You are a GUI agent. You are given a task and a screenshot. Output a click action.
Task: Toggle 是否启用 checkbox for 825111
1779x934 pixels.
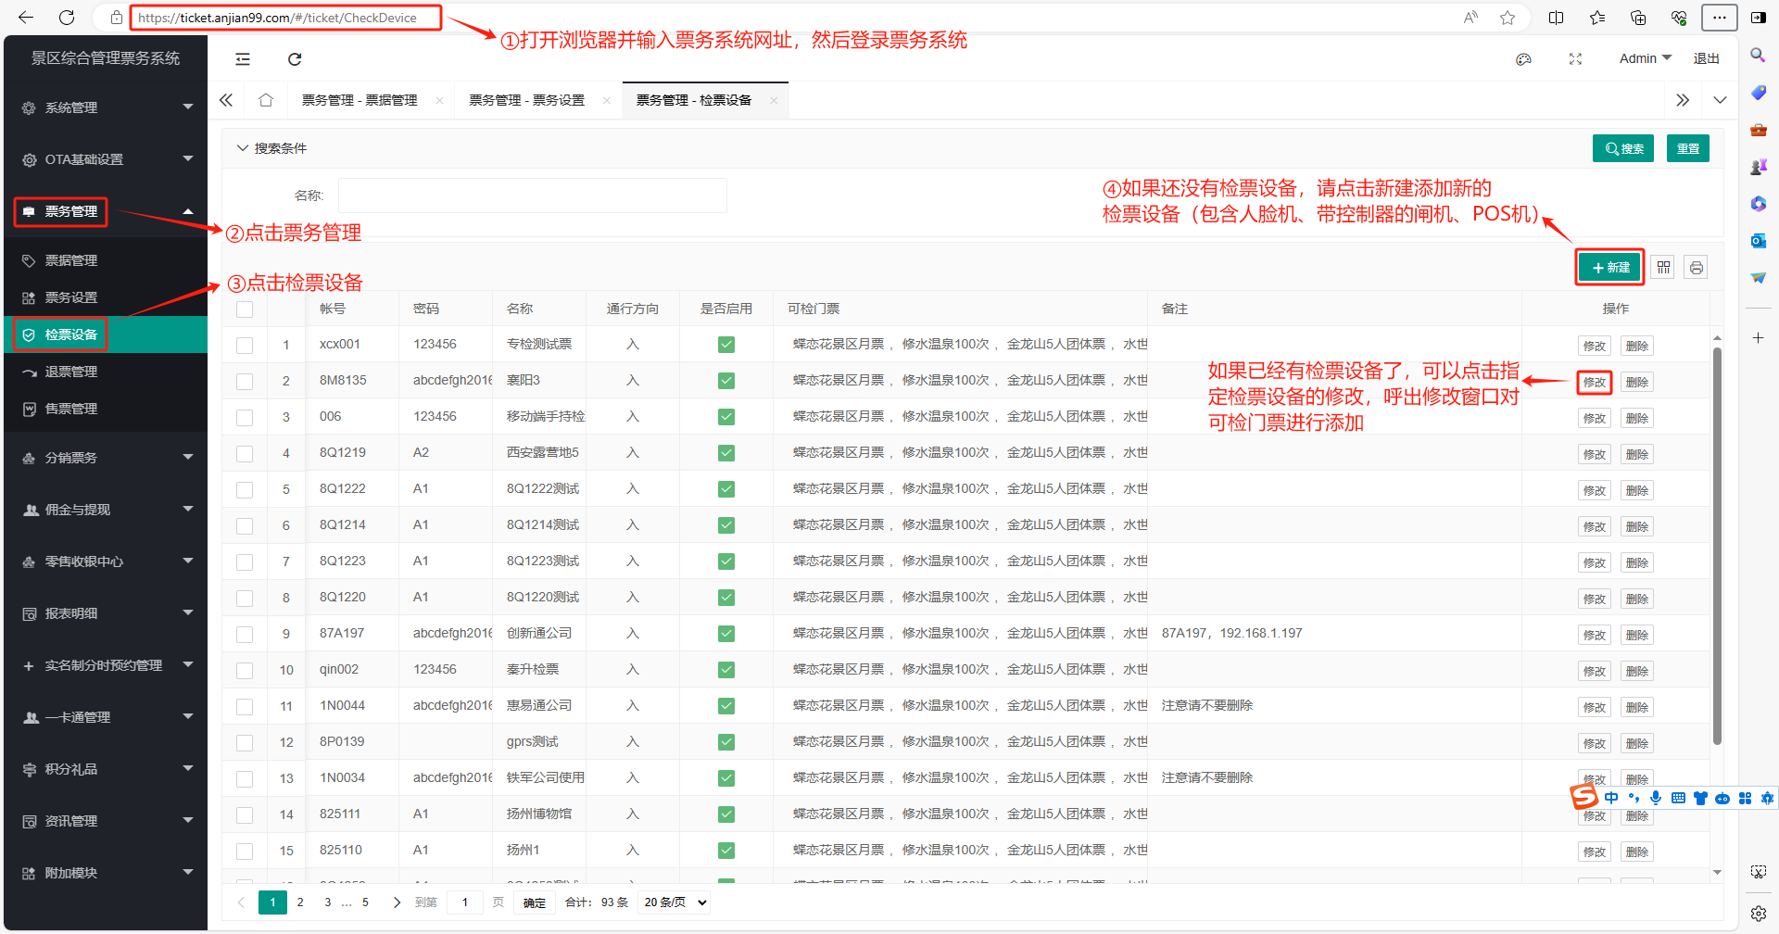point(726,814)
